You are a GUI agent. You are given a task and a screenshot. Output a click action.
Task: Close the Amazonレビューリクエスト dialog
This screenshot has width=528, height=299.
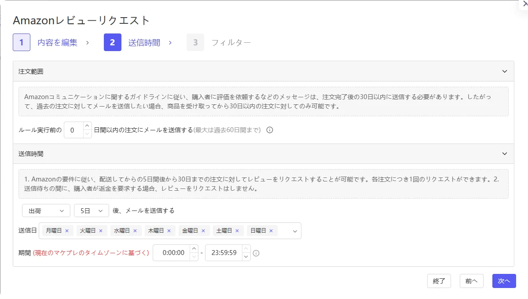pos(525,3)
